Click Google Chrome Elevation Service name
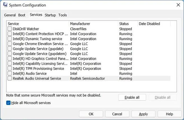This screenshot has width=184, height=120. point(40,44)
